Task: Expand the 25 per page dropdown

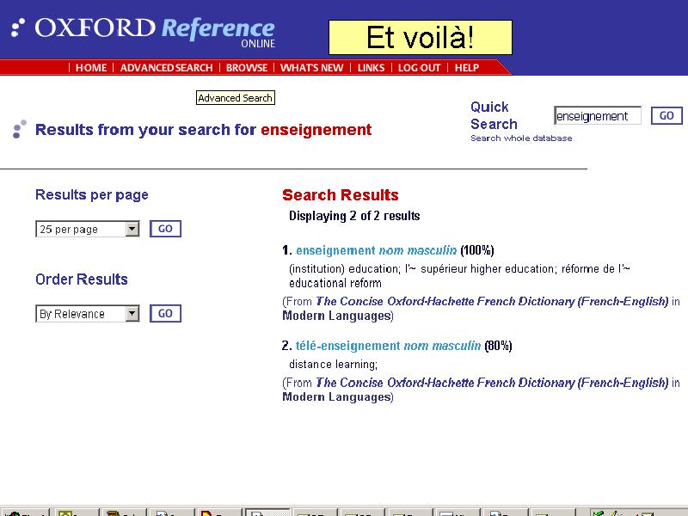Action: click(88, 229)
